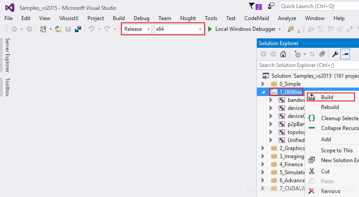Click Solution Explorer Forward arrow icon
The width and height of the screenshot is (359, 197).
pyautogui.click(x=273, y=54)
